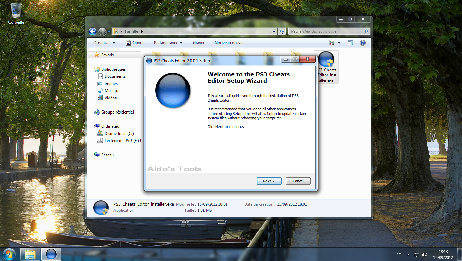Open the Recycle Bin (Corbeille) desktop icon
462x261 pixels.
[x=16, y=14]
